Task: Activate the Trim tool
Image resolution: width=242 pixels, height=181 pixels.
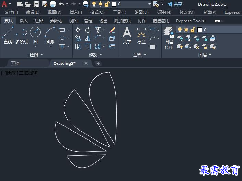Action: click(x=98, y=30)
